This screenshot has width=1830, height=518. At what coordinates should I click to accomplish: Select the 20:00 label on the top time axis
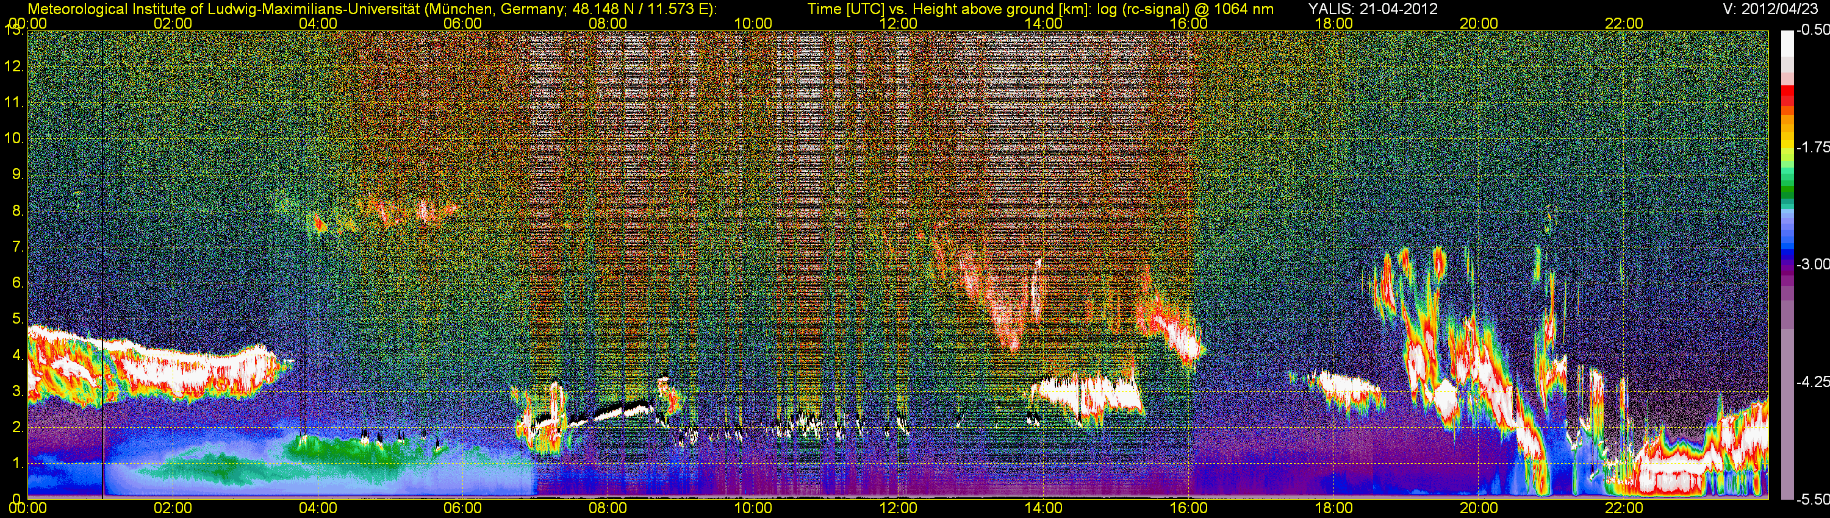(x=1479, y=23)
